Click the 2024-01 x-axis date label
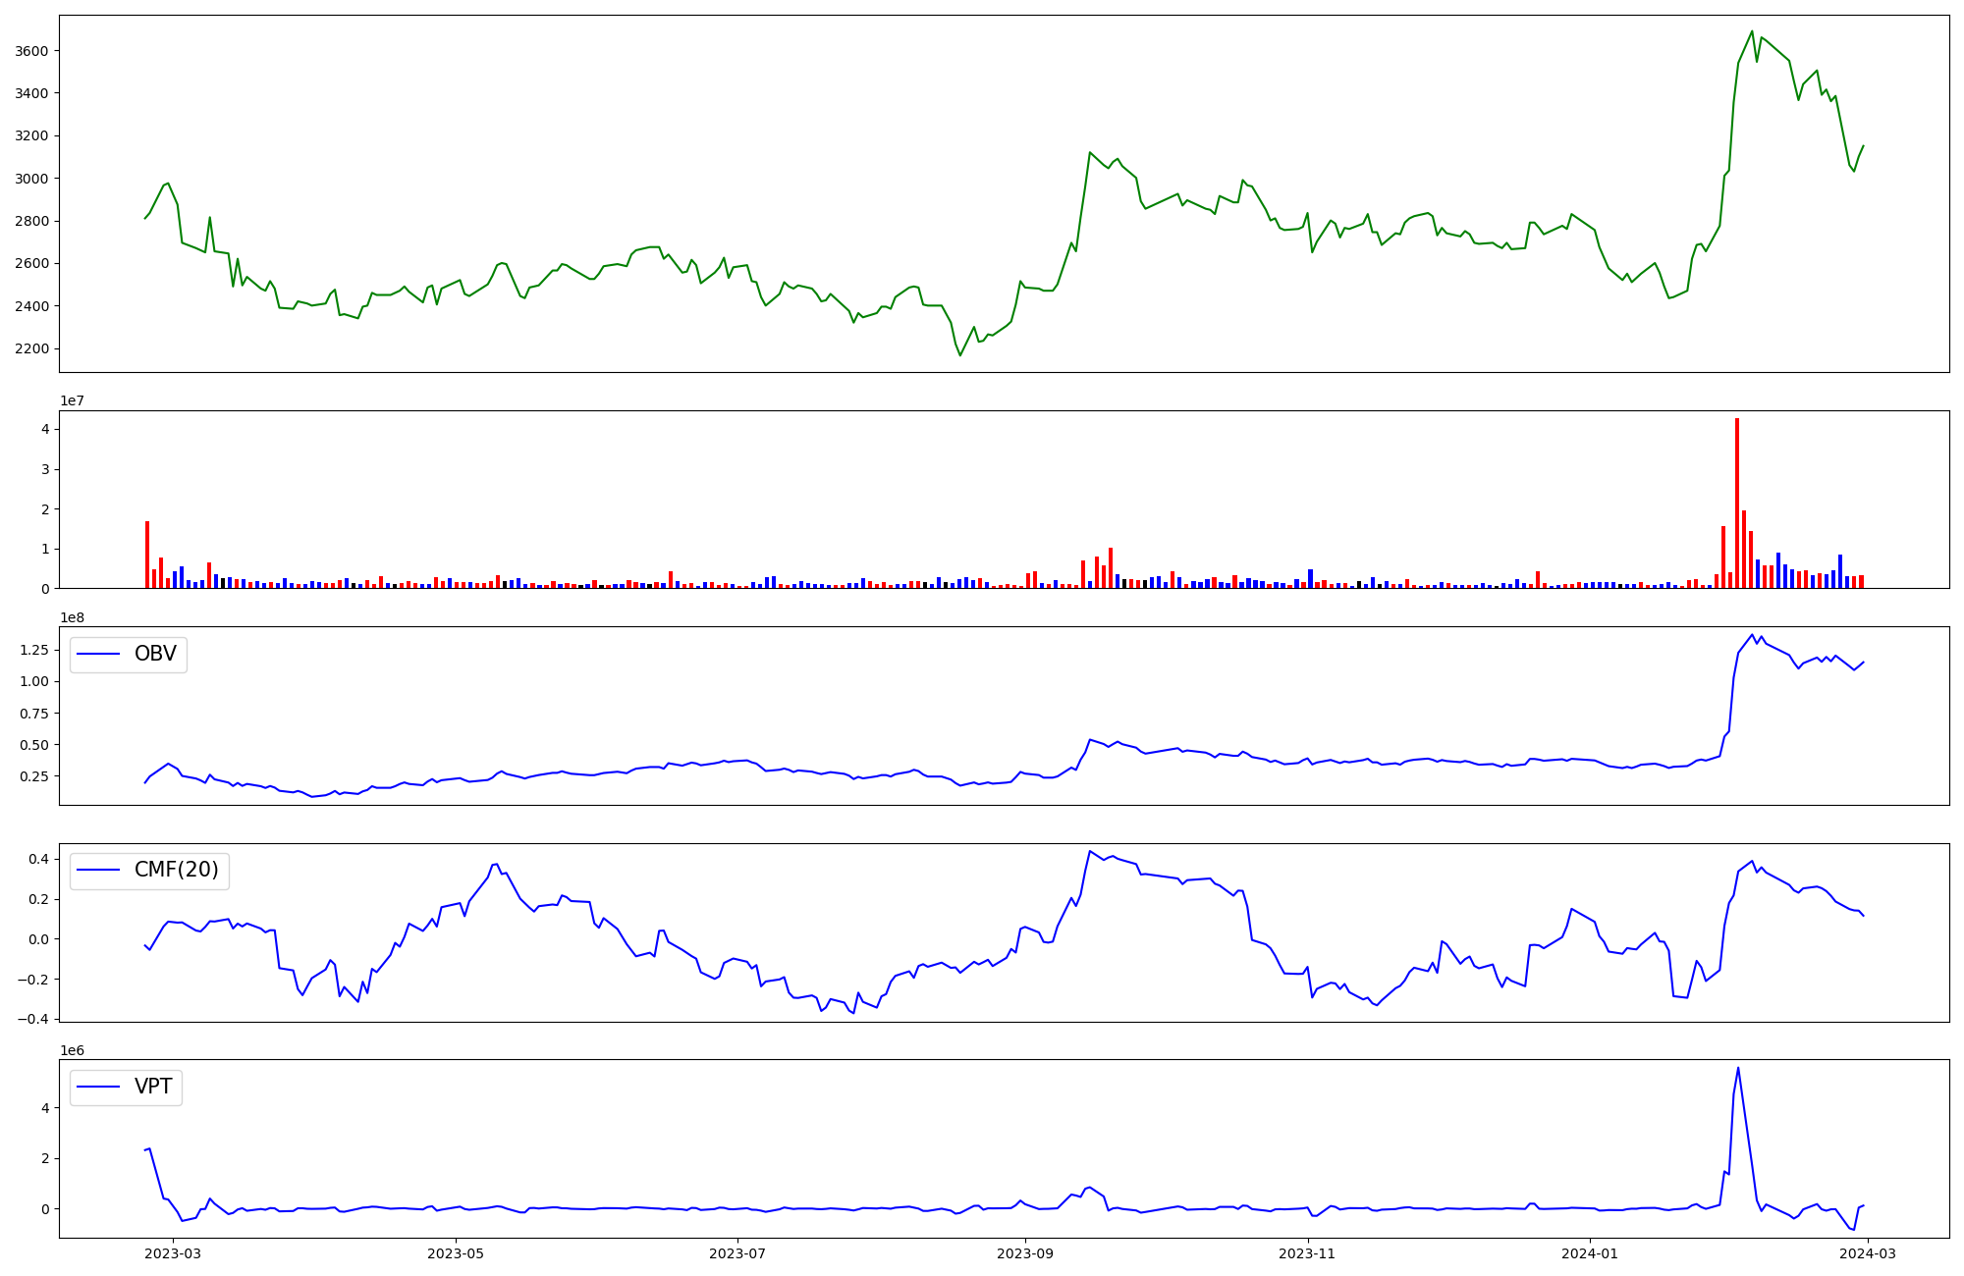1964x1276 pixels. (1590, 1253)
